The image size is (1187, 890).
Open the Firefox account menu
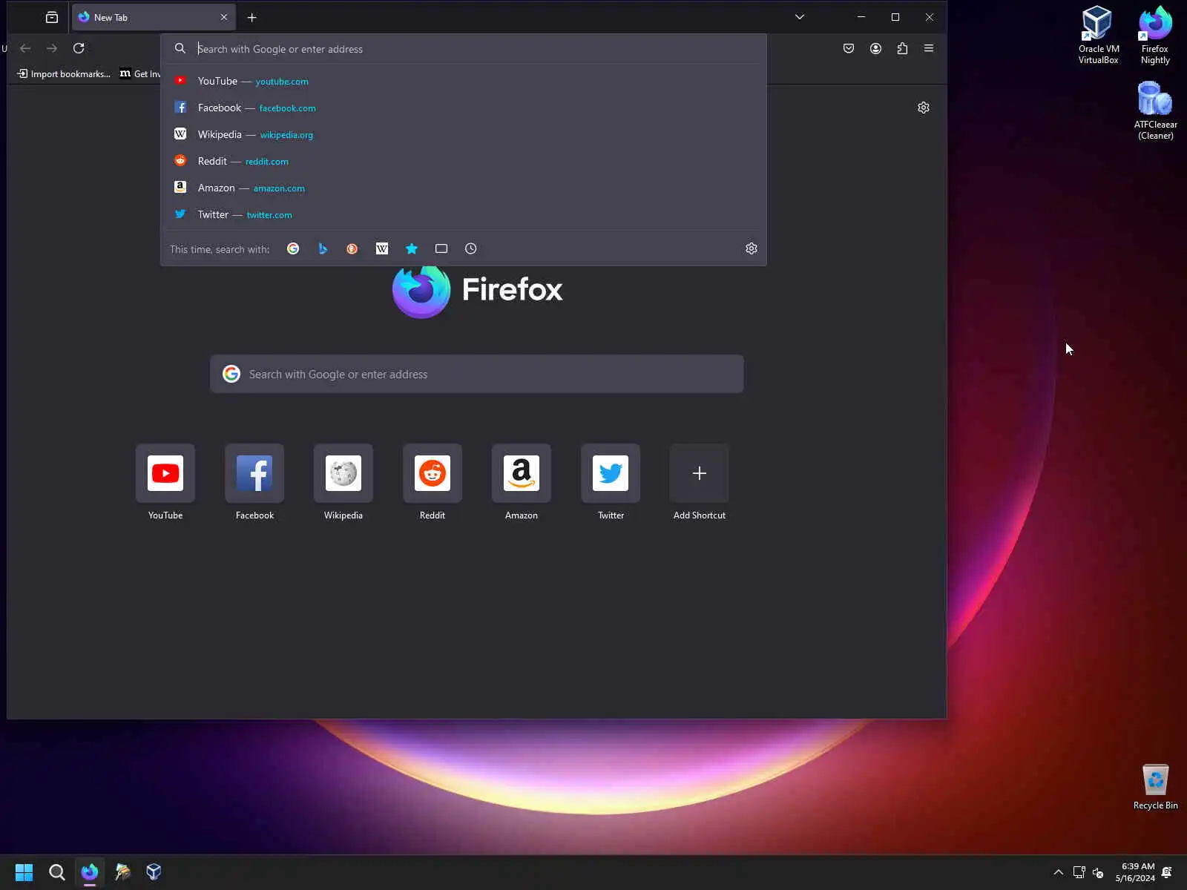[x=875, y=48]
